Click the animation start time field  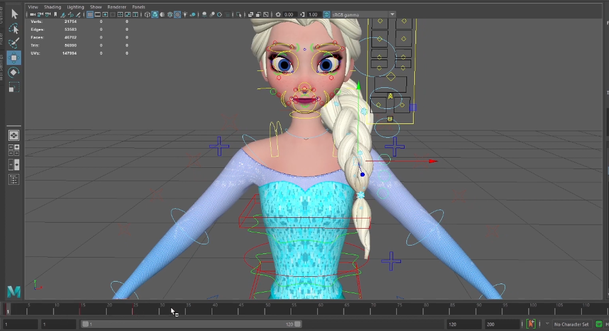[x=19, y=324]
